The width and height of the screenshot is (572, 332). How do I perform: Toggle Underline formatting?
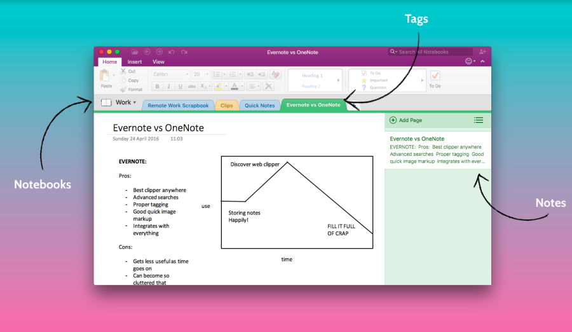pyautogui.click(x=180, y=86)
